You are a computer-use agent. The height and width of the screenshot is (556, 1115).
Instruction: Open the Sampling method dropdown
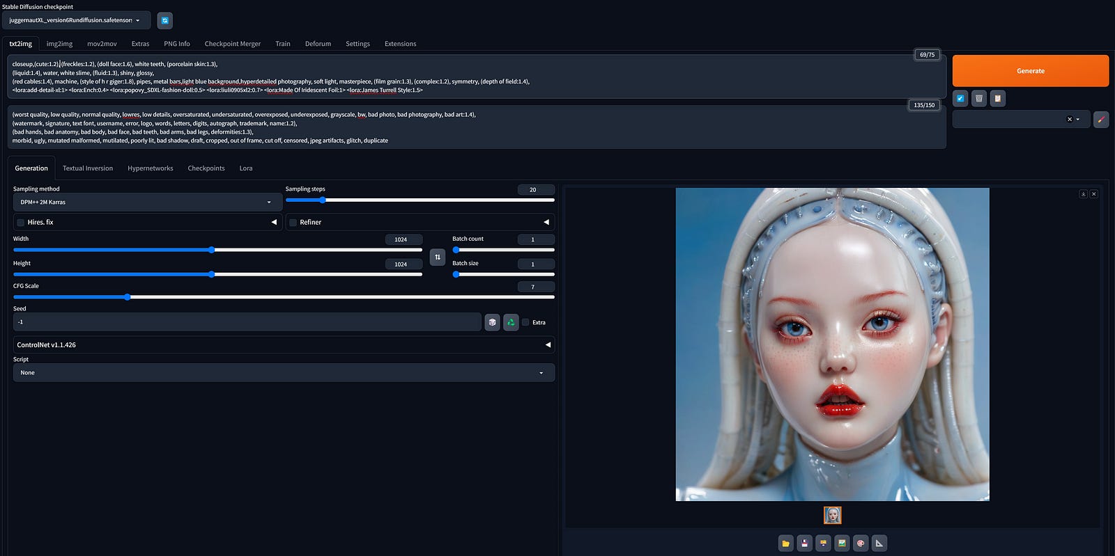coord(147,202)
